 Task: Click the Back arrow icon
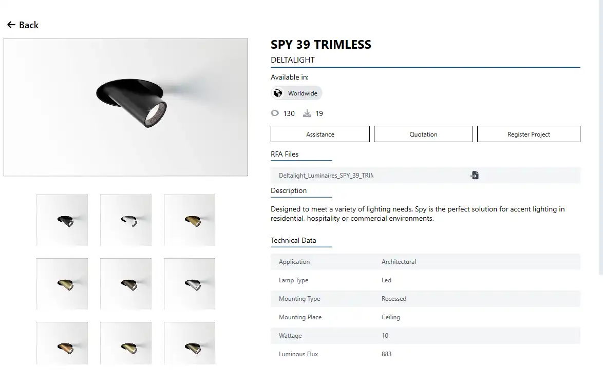point(11,25)
